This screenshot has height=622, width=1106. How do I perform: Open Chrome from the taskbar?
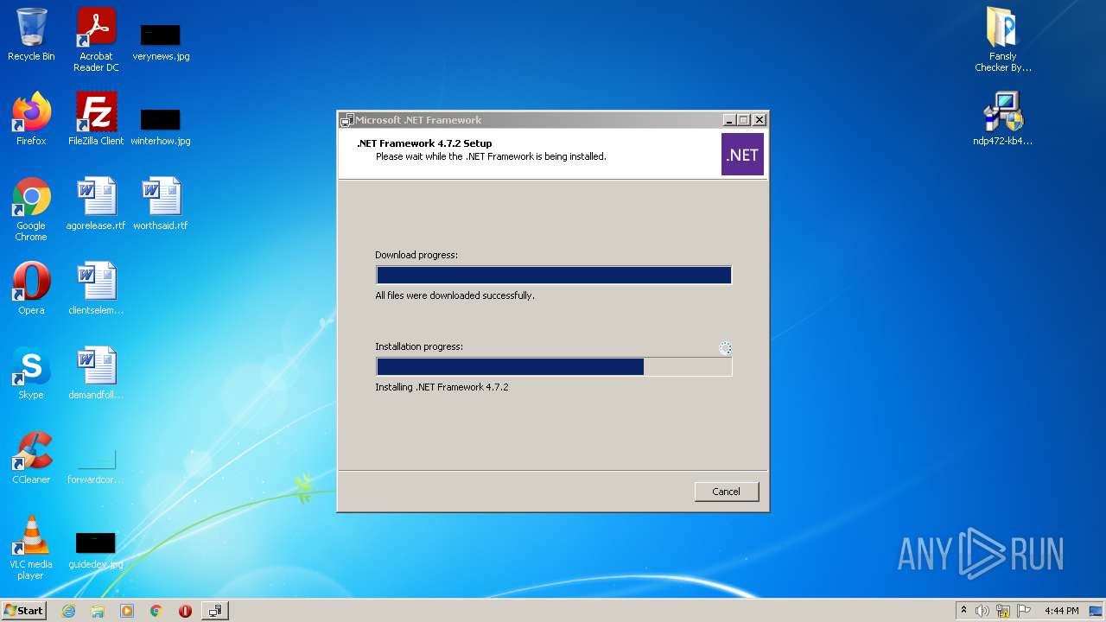point(156,611)
